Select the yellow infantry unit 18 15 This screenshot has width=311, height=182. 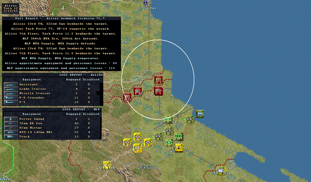coord(127,142)
